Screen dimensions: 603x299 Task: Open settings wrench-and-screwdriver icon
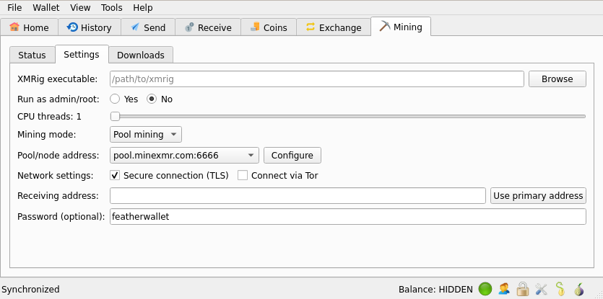tap(541, 289)
